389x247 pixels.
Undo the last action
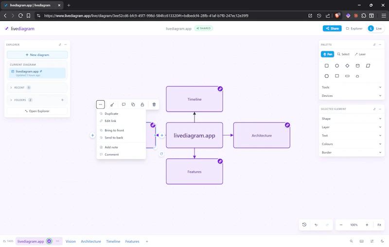point(316,225)
